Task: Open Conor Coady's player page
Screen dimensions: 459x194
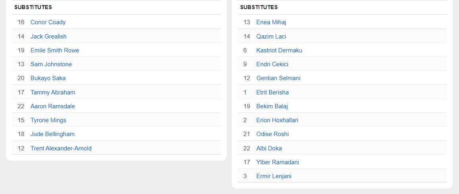Action: pyautogui.click(x=48, y=22)
